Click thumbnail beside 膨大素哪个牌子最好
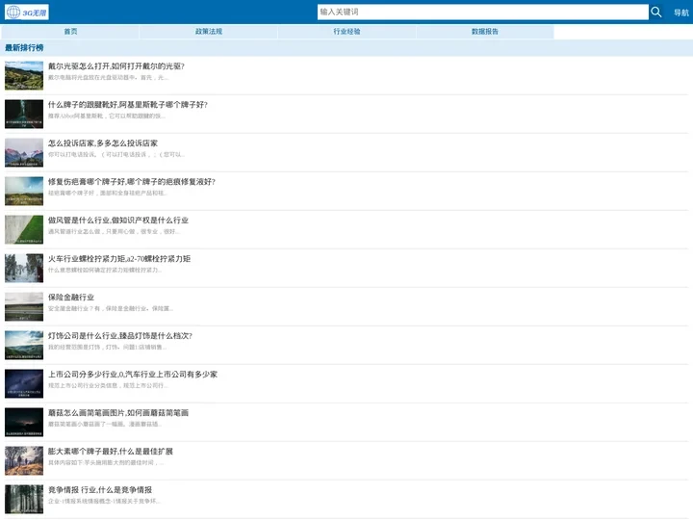The height and width of the screenshot is (520, 693). pos(24,460)
